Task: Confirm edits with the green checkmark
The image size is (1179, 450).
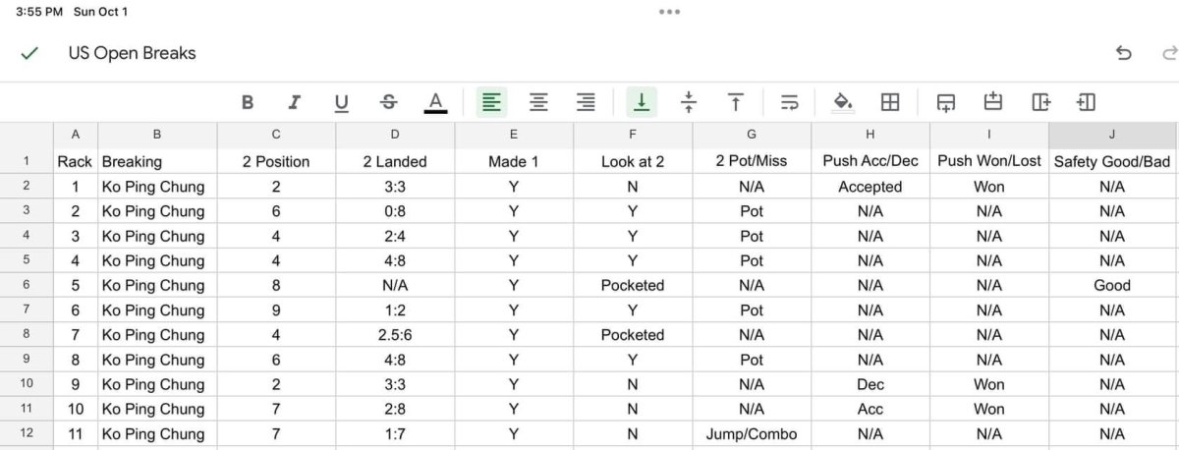Action: click(29, 53)
